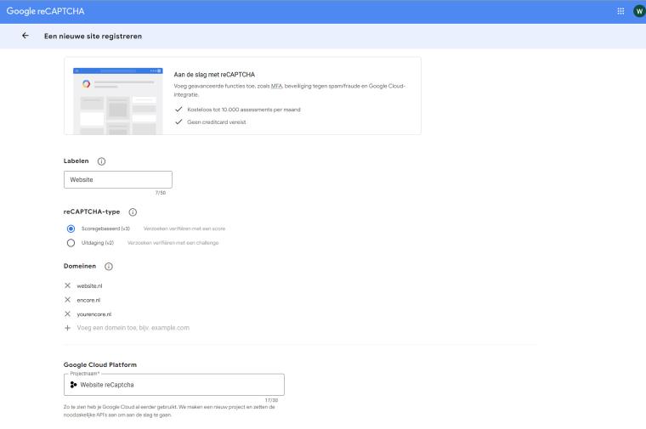This screenshot has height=429, width=646.
Task: Click the Google reCAPTCHA header logo
Action: coord(45,11)
